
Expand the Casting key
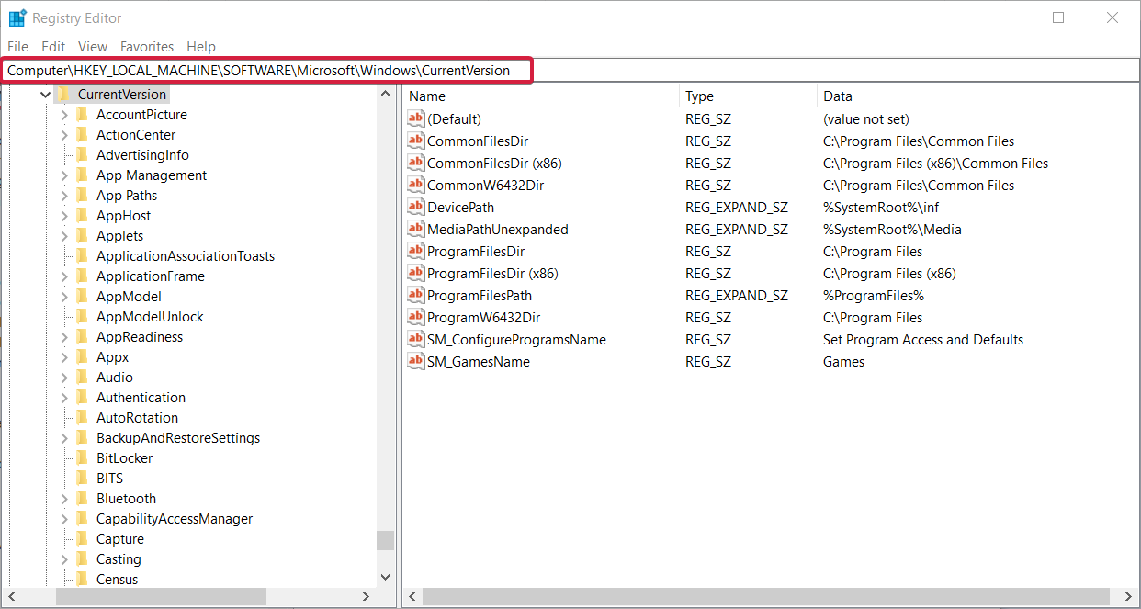tap(64, 559)
